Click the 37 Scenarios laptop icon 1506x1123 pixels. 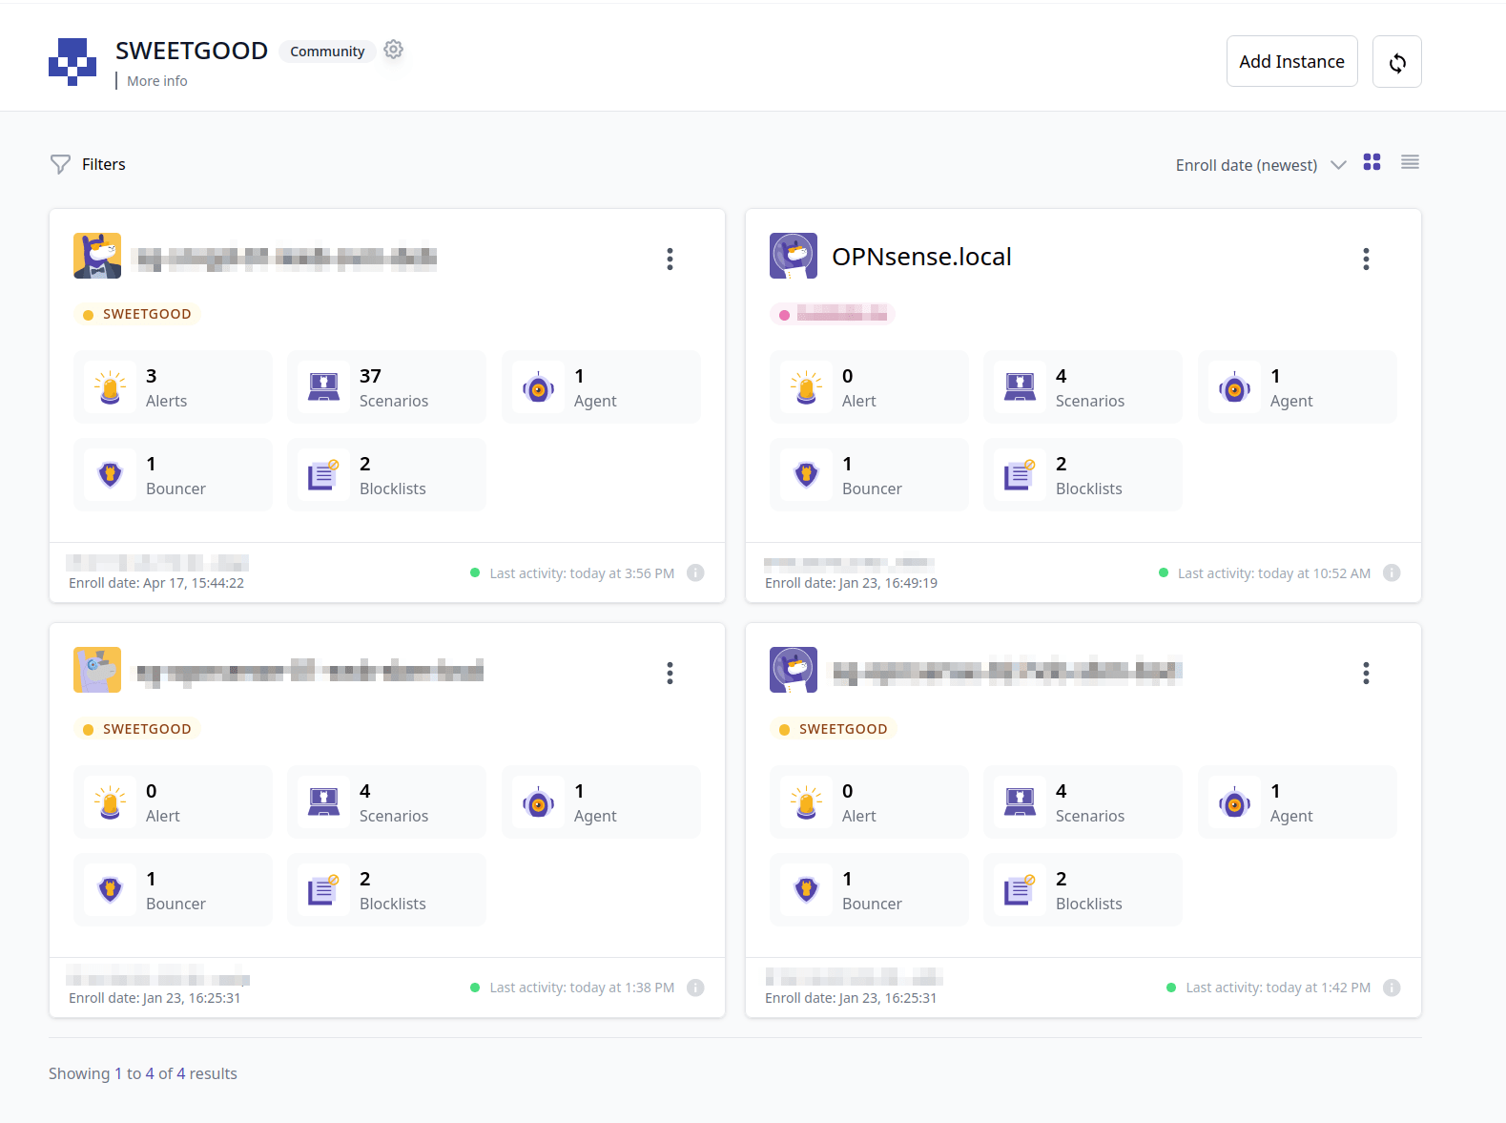(324, 387)
